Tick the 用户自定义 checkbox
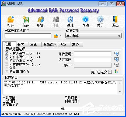126x117 pixels. pos(110,72)
